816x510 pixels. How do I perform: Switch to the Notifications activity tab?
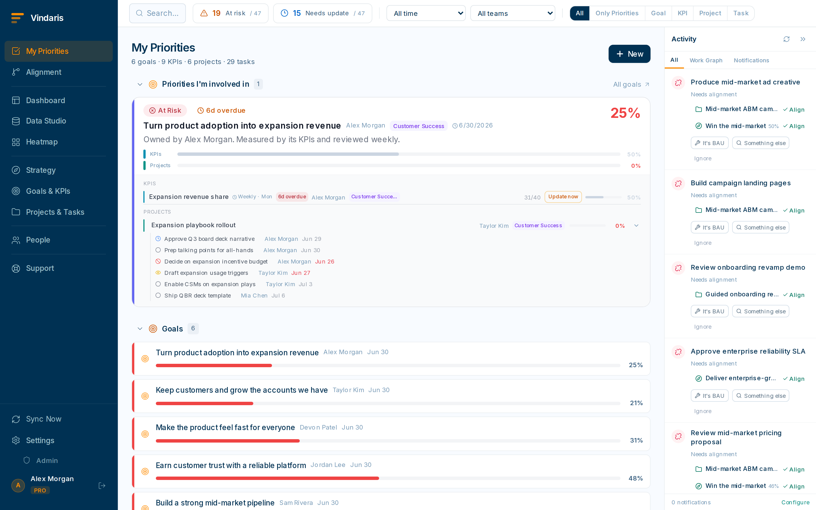point(751,60)
